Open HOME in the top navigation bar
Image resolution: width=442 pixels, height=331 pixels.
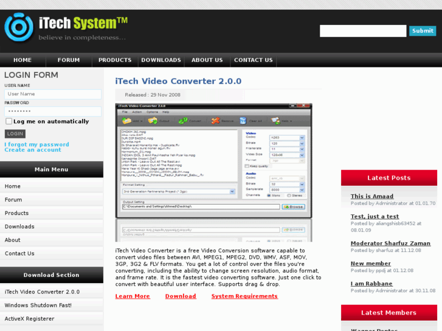pyautogui.click(x=22, y=60)
